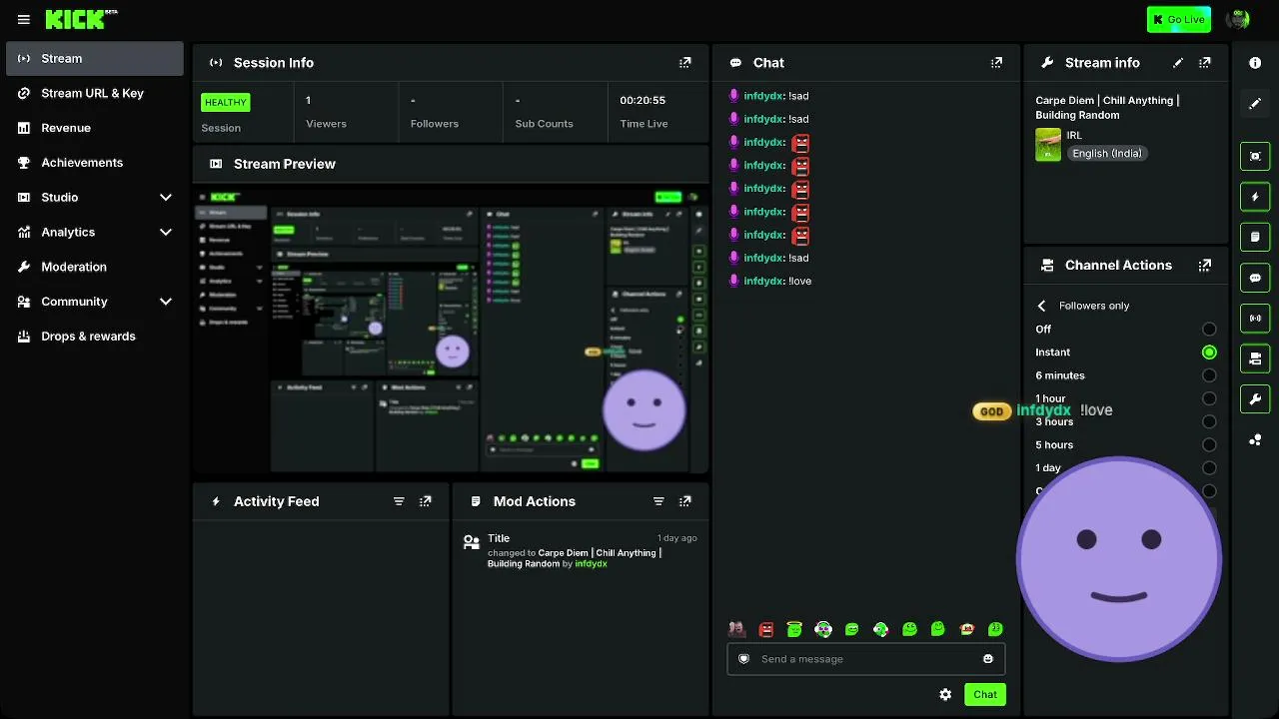This screenshot has width=1279, height=719.
Task: Navigate to Moderation in the sidebar
Action: [x=95, y=267]
